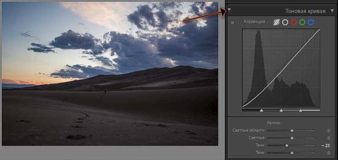Click the Тоновая кривая panel title
The width and height of the screenshot is (338, 160).
pos(305,11)
